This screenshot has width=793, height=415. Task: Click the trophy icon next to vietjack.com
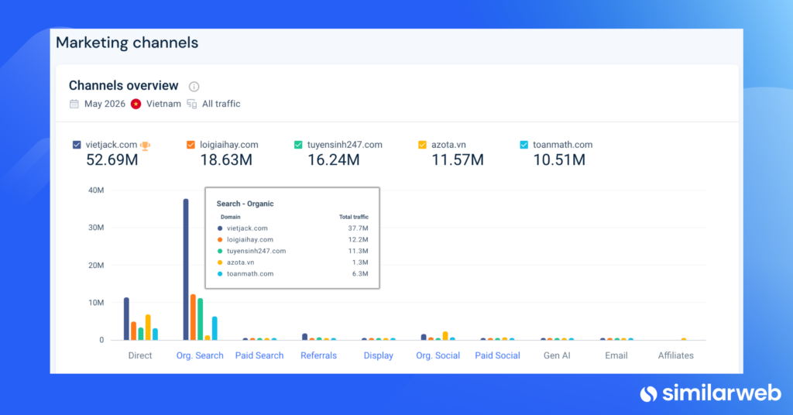(x=145, y=146)
